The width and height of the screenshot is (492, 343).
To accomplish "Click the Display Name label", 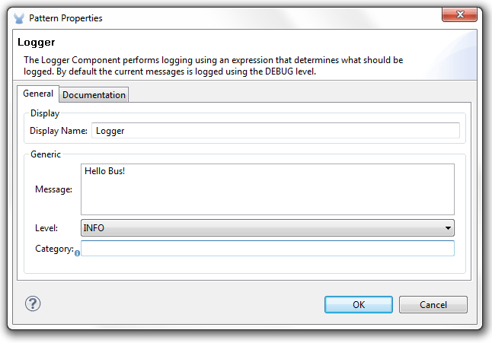I will pos(59,131).
